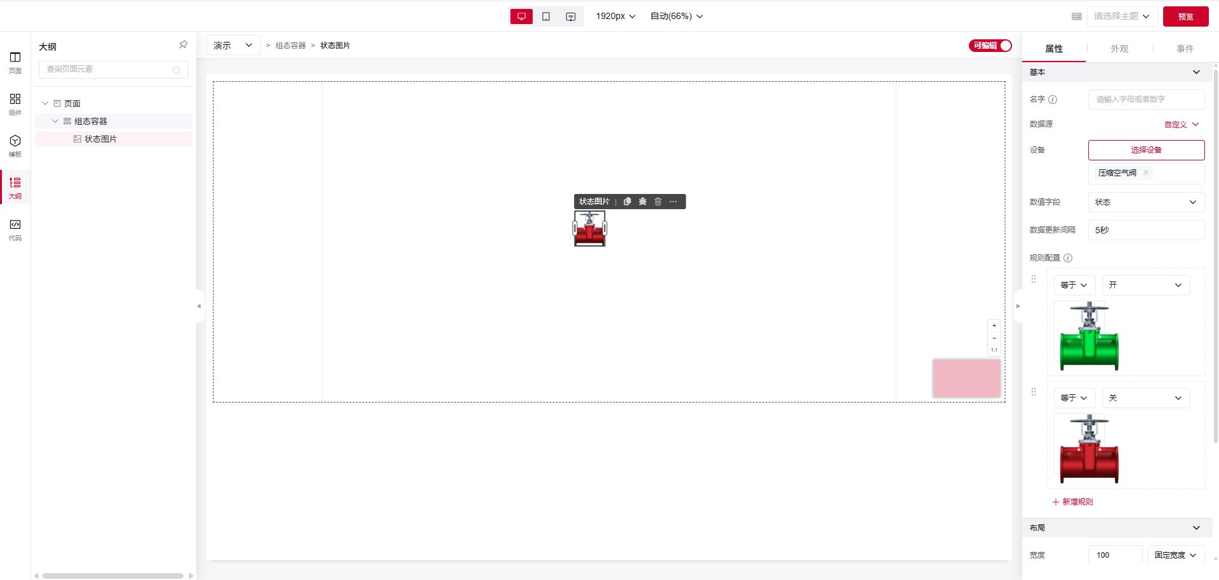Click the trash delete icon on canvas toolbar
This screenshot has width=1219, height=580.
(658, 202)
